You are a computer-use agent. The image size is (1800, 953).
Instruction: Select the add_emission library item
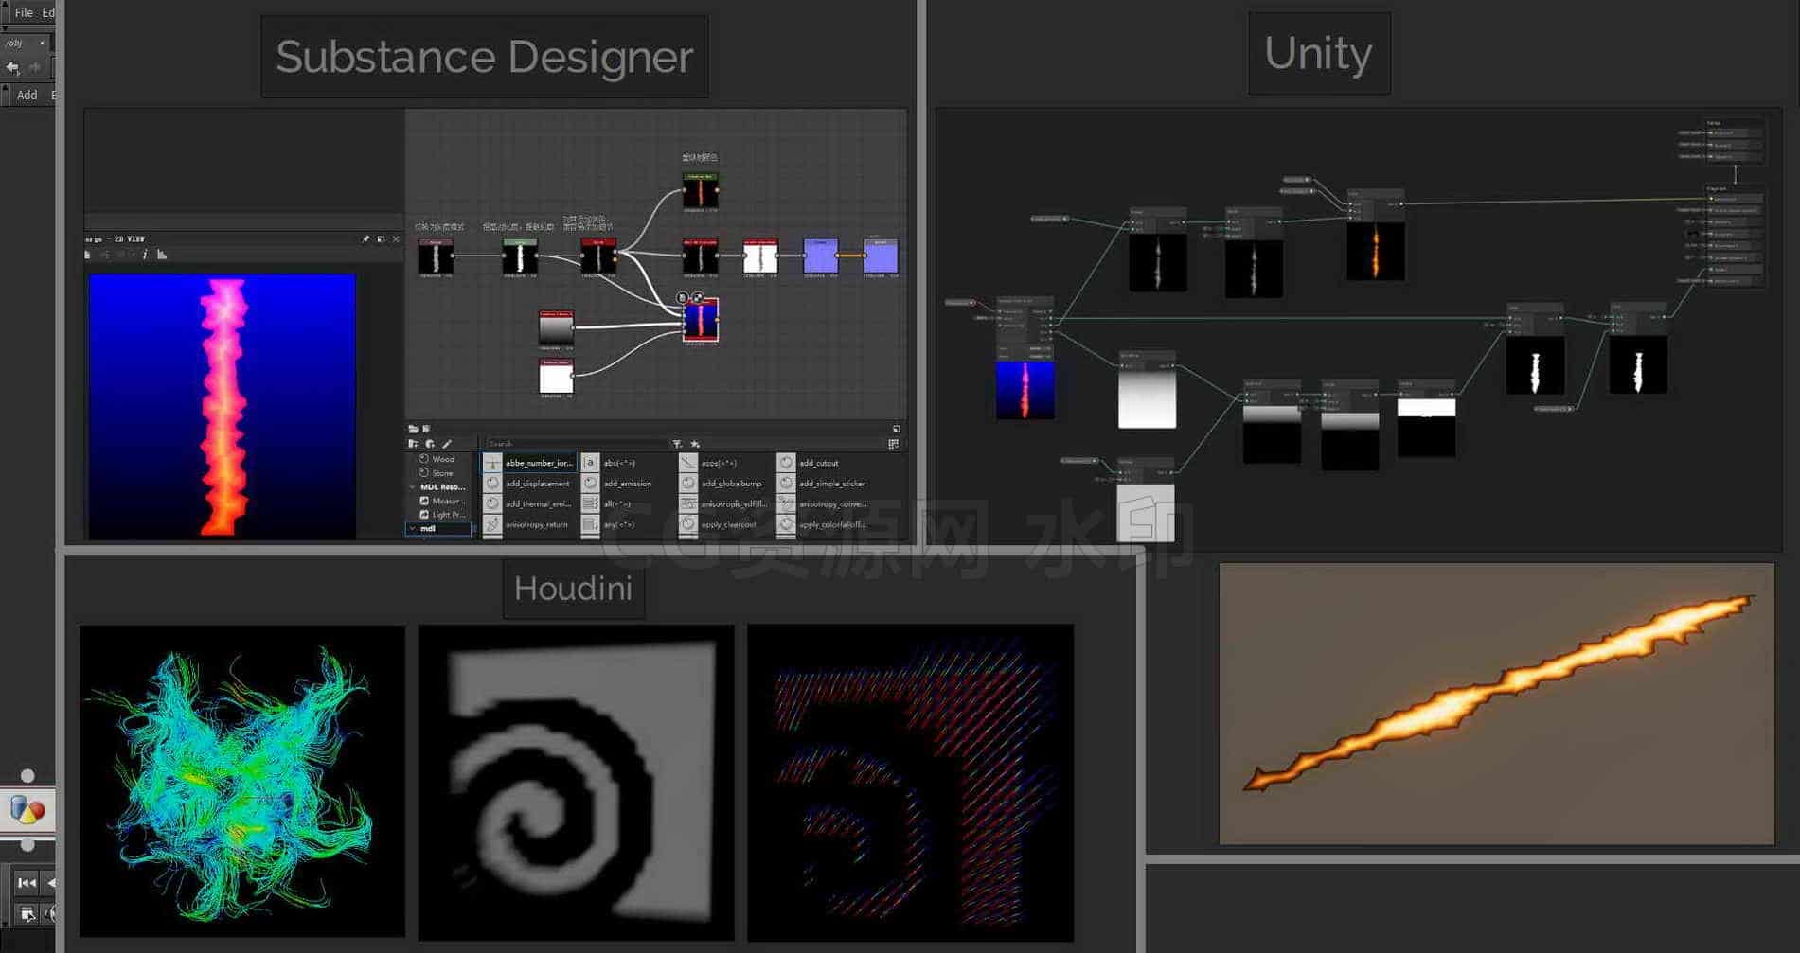(x=618, y=484)
